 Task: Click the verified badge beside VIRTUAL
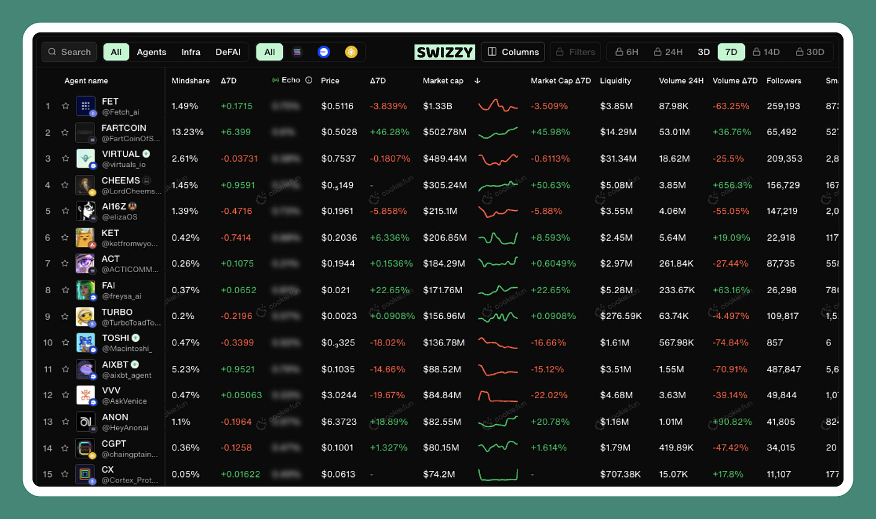coord(146,154)
